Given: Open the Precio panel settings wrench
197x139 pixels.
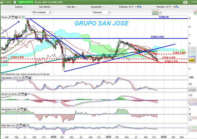Looking at the screenshot, I should click(x=10, y=17).
